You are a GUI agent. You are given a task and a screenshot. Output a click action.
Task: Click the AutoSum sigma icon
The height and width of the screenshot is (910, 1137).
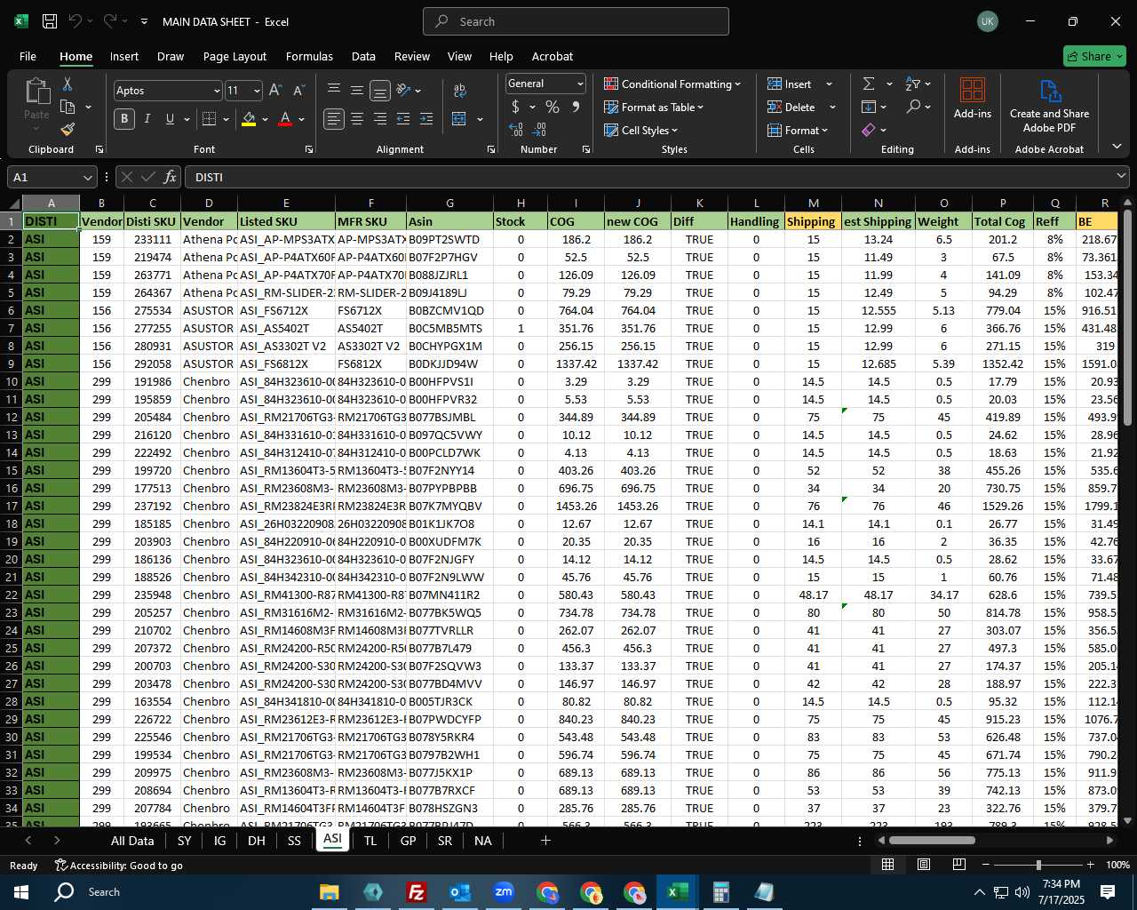[869, 84]
